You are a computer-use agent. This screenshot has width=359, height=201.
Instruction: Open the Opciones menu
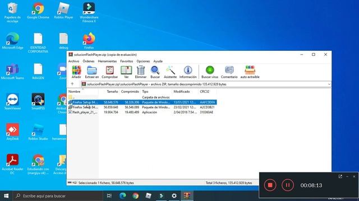tap(143, 61)
